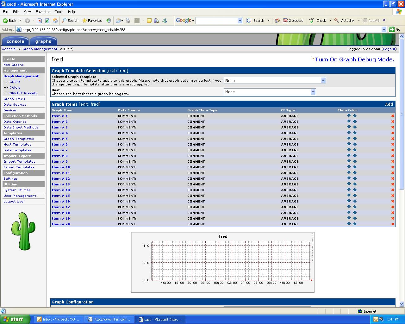
Task: Click the fred graph preview image
Action: [x=223, y=262]
